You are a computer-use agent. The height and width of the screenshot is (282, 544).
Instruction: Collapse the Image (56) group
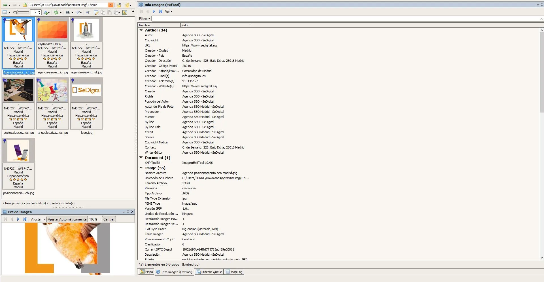coord(141,168)
